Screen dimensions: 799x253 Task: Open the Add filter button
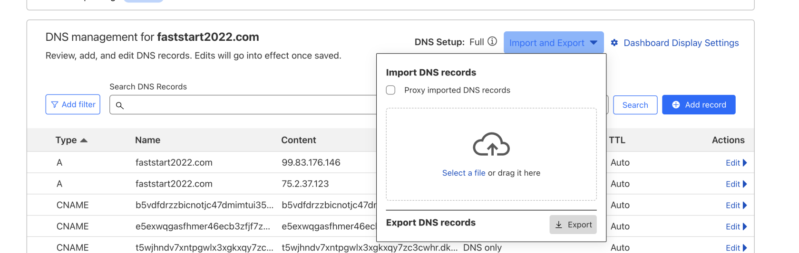click(x=73, y=104)
